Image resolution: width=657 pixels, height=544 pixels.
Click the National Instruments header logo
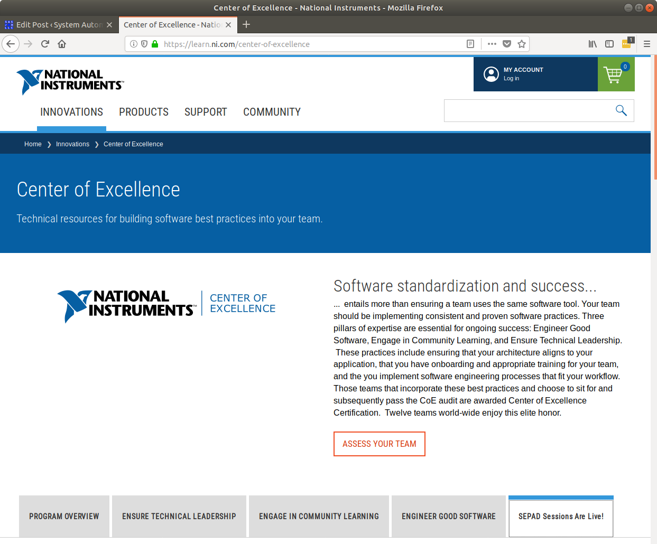click(70, 82)
